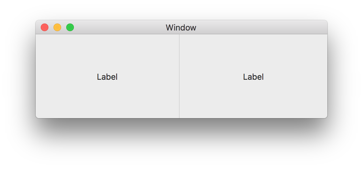The image size is (363, 169).
Task: Close the window with the red button
Action: pos(45,27)
